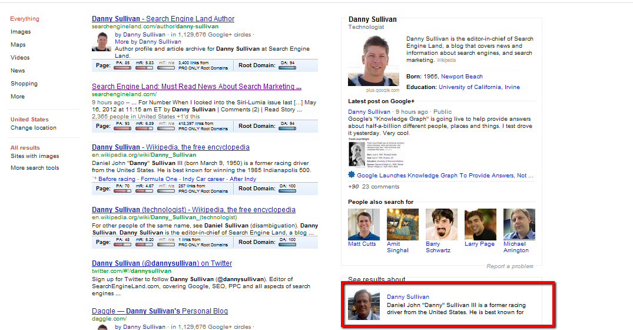Open Daggle Danny Sullivan's Personal Blog result

tap(160, 311)
